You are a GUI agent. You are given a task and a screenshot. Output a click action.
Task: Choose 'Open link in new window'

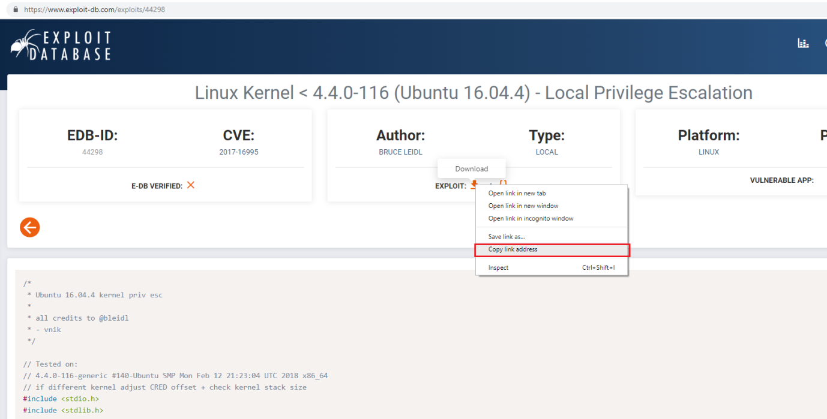click(x=523, y=206)
